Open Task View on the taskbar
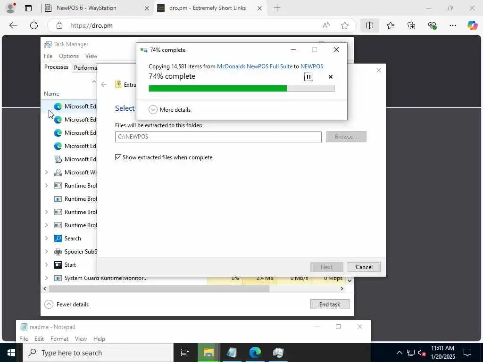Viewport: 483px width, 362px height. (x=185, y=353)
